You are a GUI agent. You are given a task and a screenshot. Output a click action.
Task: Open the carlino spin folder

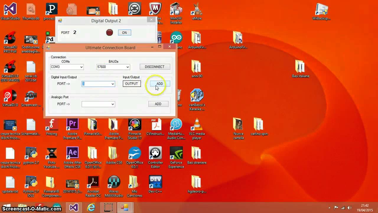259,127
